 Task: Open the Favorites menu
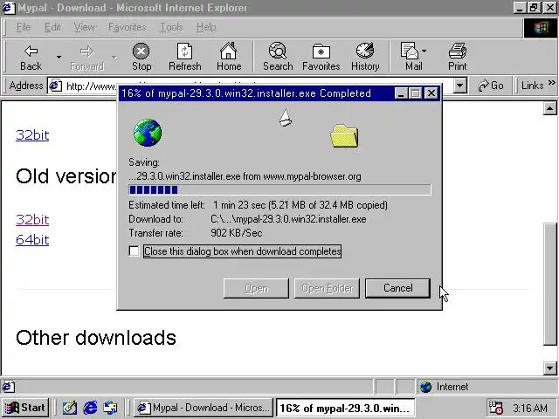pos(128,27)
